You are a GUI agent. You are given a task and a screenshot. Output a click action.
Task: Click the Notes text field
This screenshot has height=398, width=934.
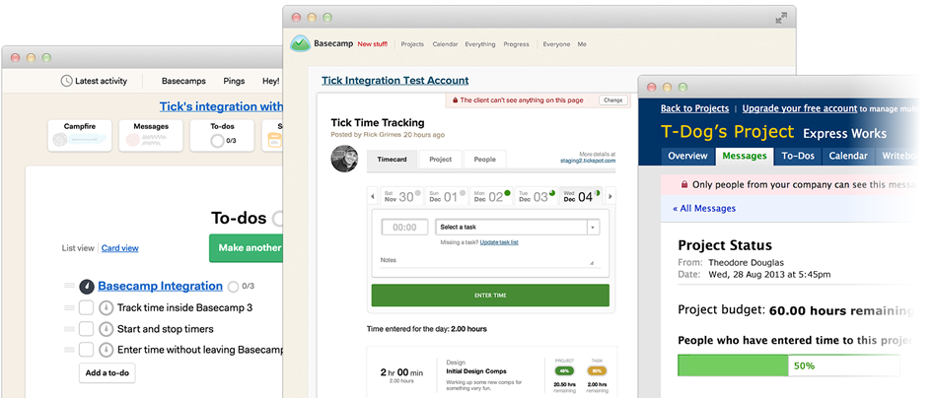tap(487, 261)
